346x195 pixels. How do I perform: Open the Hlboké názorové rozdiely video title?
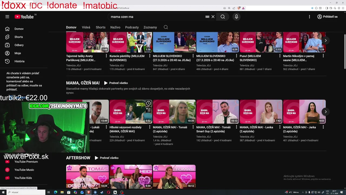click(x=125, y=129)
